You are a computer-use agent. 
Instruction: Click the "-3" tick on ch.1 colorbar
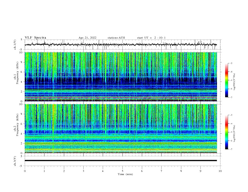(x=231, y=63)
